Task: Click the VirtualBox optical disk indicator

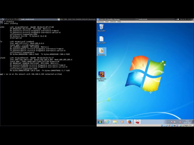Action: (164, 125)
